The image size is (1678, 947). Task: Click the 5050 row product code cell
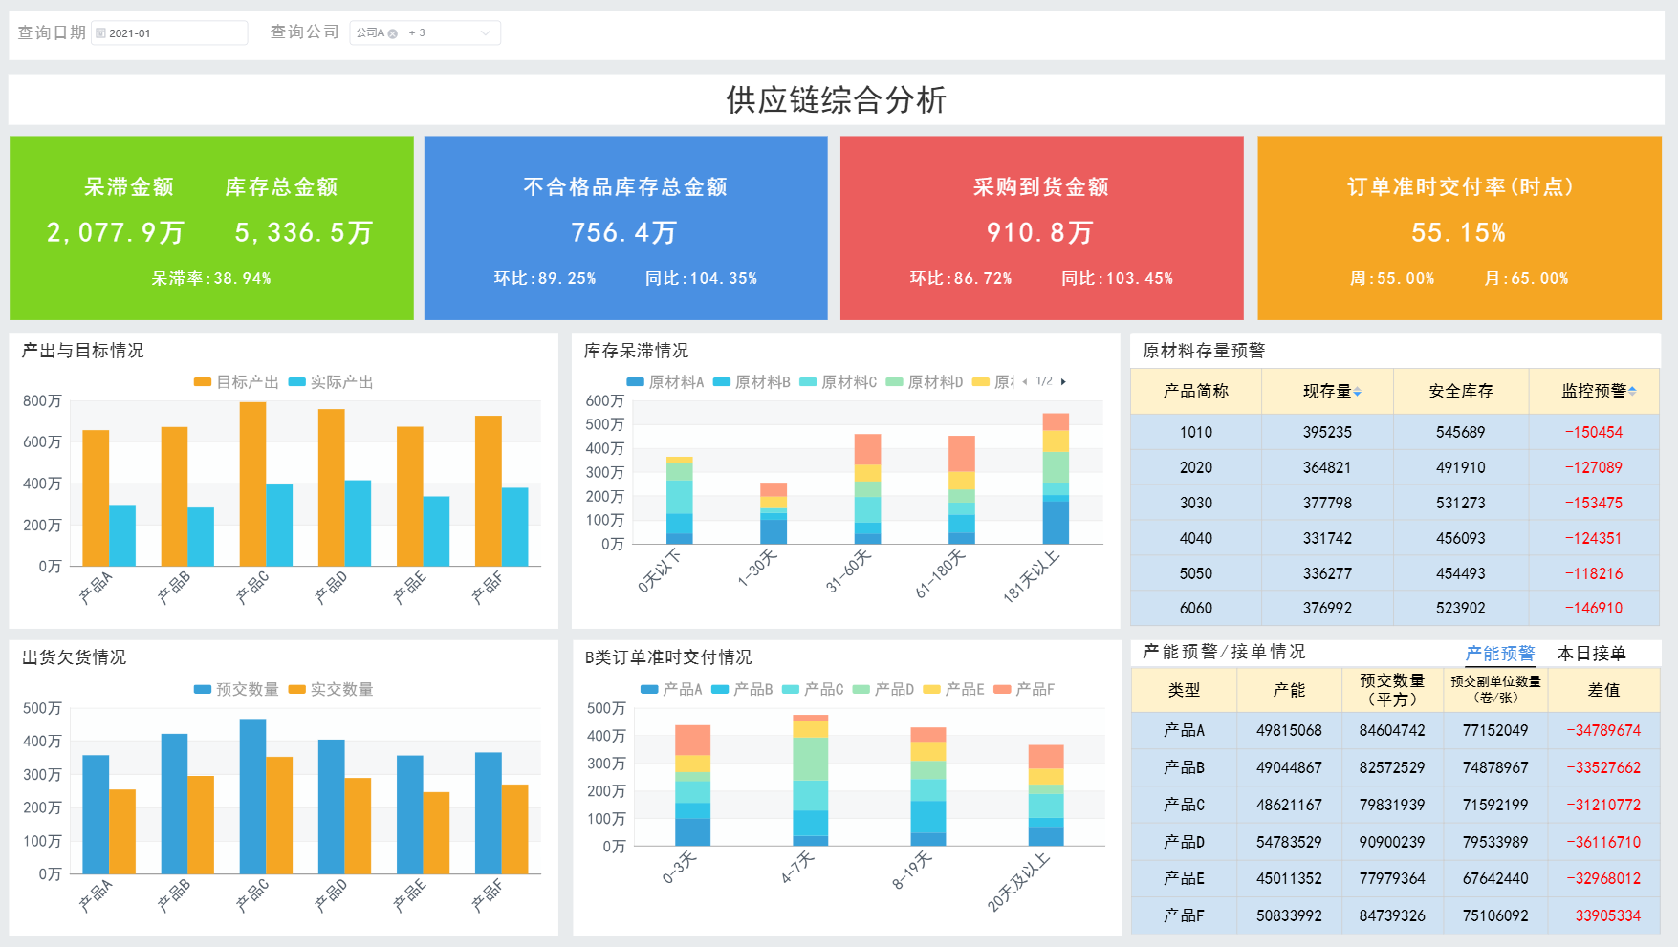point(1196,573)
